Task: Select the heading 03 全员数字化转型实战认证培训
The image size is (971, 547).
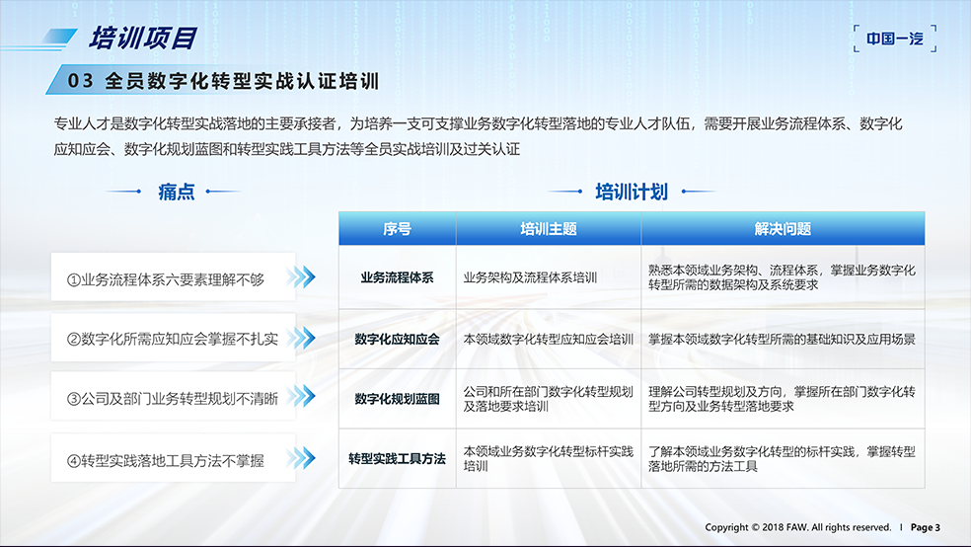Action: pos(223,81)
